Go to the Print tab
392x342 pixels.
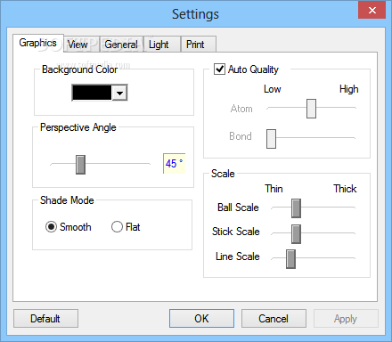point(195,45)
